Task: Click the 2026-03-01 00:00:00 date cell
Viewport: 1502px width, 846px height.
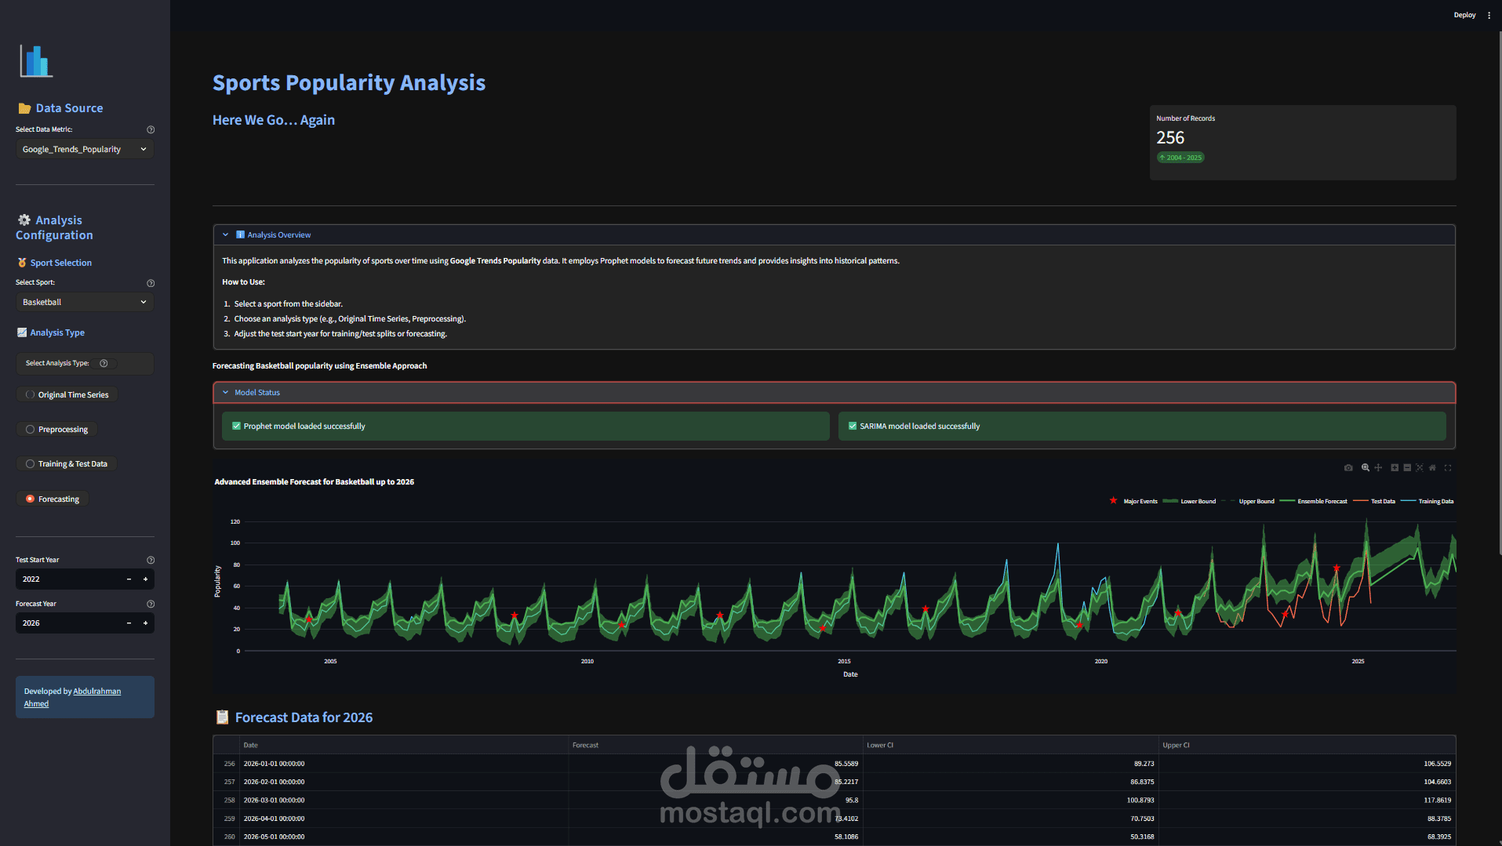Action: coord(403,801)
